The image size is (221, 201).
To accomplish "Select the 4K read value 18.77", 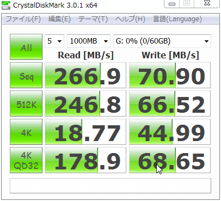I will pyautogui.click(x=85, y=132).
